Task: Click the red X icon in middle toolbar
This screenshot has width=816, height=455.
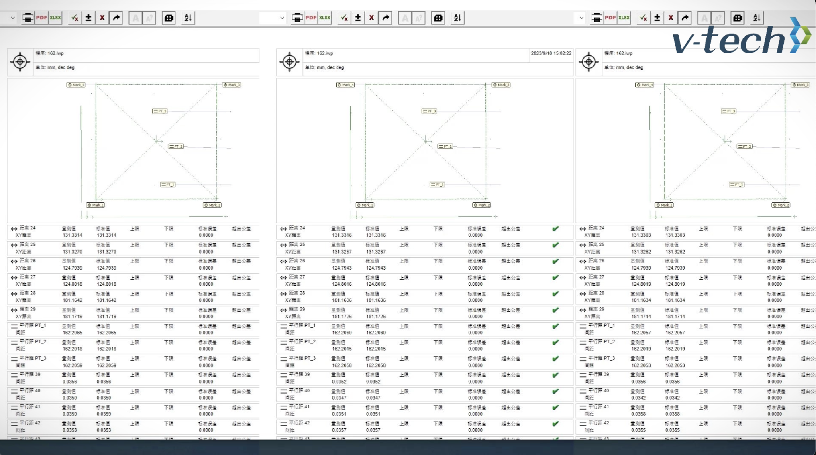Action: pos(371,18)
